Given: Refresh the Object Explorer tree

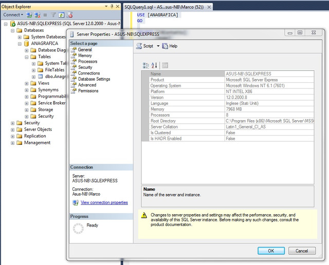Looking at the screenshot, I should click(61, 15).
